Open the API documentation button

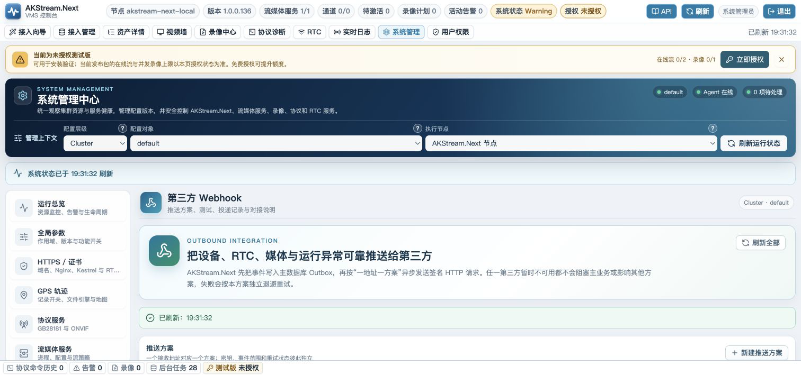662,11
